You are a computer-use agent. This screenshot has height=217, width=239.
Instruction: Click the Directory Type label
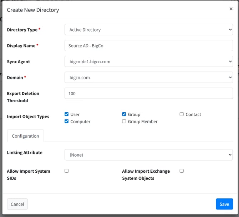22,30
